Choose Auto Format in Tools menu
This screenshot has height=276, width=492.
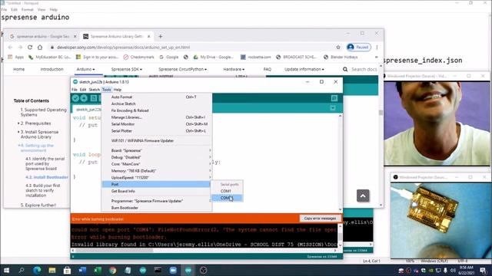tap(156, 97)
